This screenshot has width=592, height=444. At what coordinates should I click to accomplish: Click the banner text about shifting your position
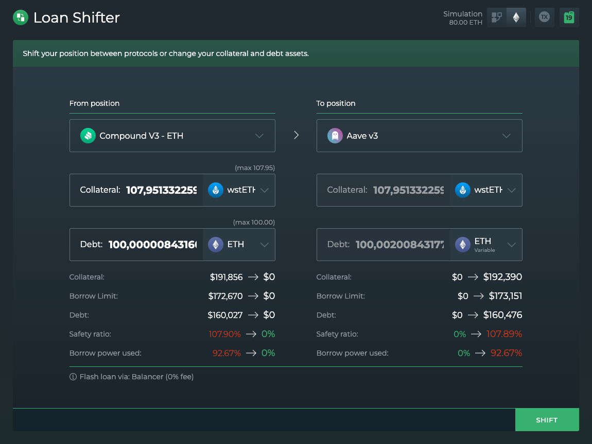[166, 53]
